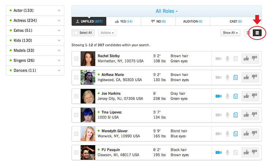Viewport: 267px width, 167px height.
Task: Give Meredyth Glover a thumbs up
Action: (x=246, y=134)
